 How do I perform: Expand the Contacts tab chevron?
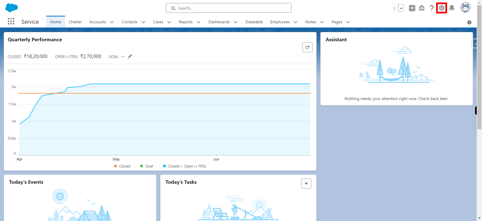point(143,22)
